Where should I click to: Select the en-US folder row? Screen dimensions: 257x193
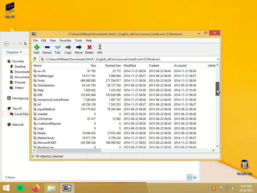click(124, 71)
